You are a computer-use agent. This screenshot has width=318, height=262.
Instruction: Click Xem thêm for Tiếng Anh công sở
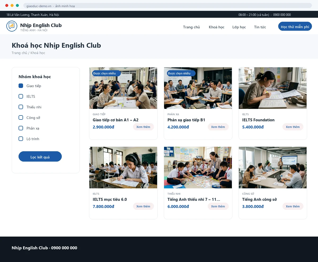(x=293, y=206)
